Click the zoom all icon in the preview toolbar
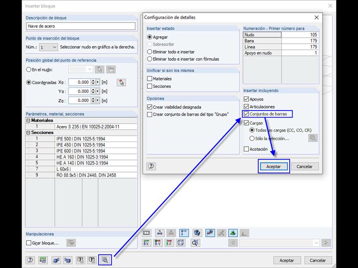 pyautogui.click(x=195, y=243)
